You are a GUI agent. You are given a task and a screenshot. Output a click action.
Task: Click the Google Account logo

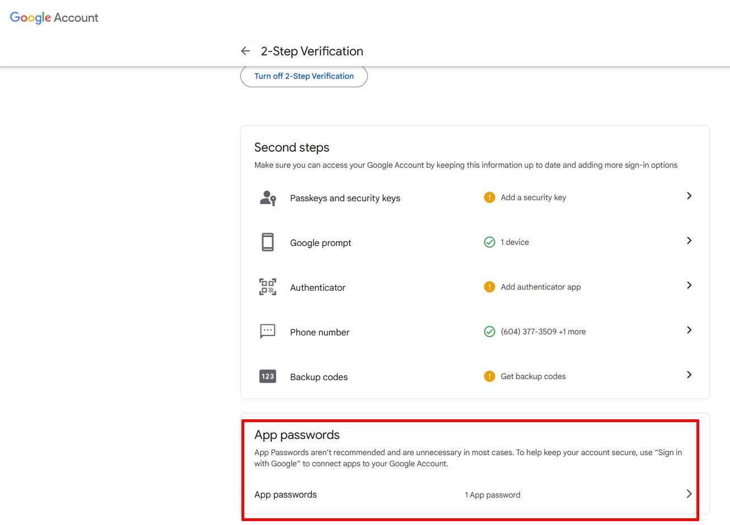54,18
